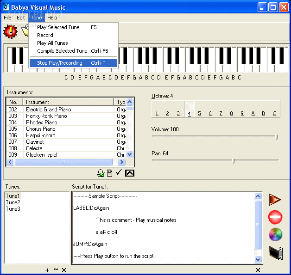The width and height of the screenshot is (291, 275).
Task: Choose Stop Play/Recording menu item
Action: coord(73,63)
